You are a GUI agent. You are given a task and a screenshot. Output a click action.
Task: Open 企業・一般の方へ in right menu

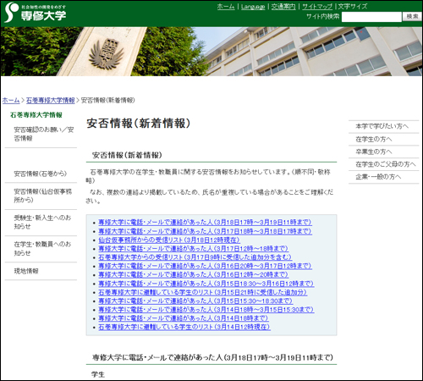[378, 177]
